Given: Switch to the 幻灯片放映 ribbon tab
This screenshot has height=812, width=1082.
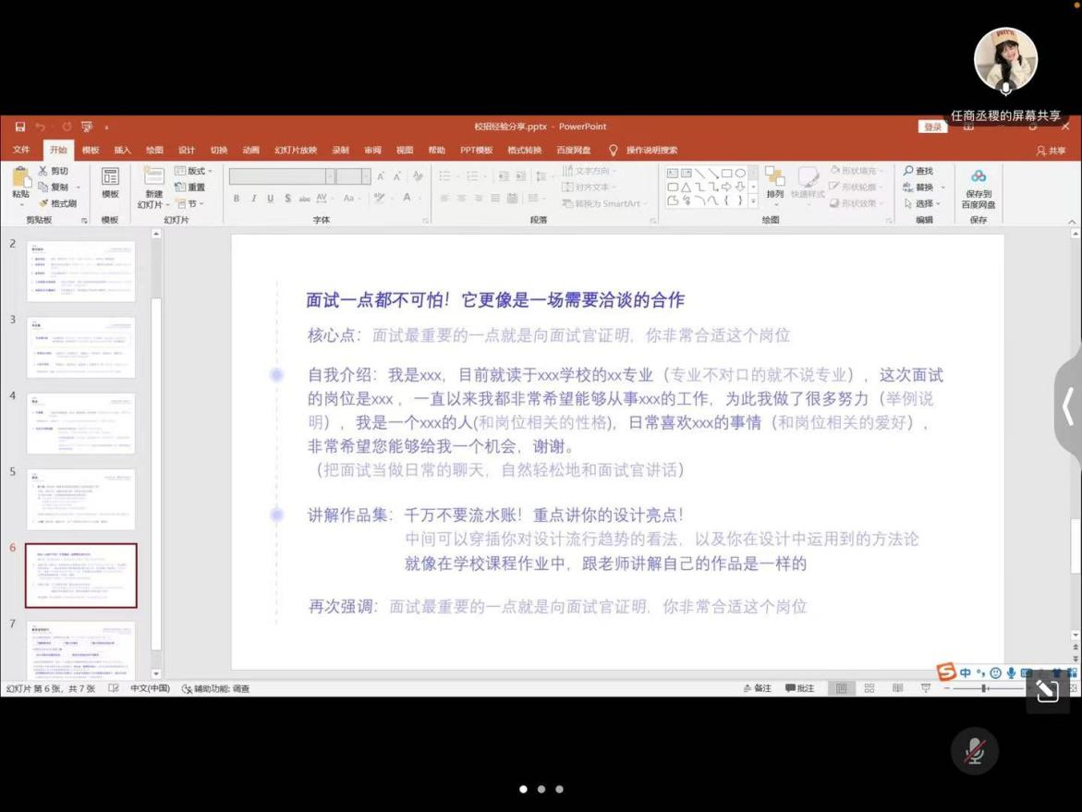Looking at the screenshot, I should point(295,151).
